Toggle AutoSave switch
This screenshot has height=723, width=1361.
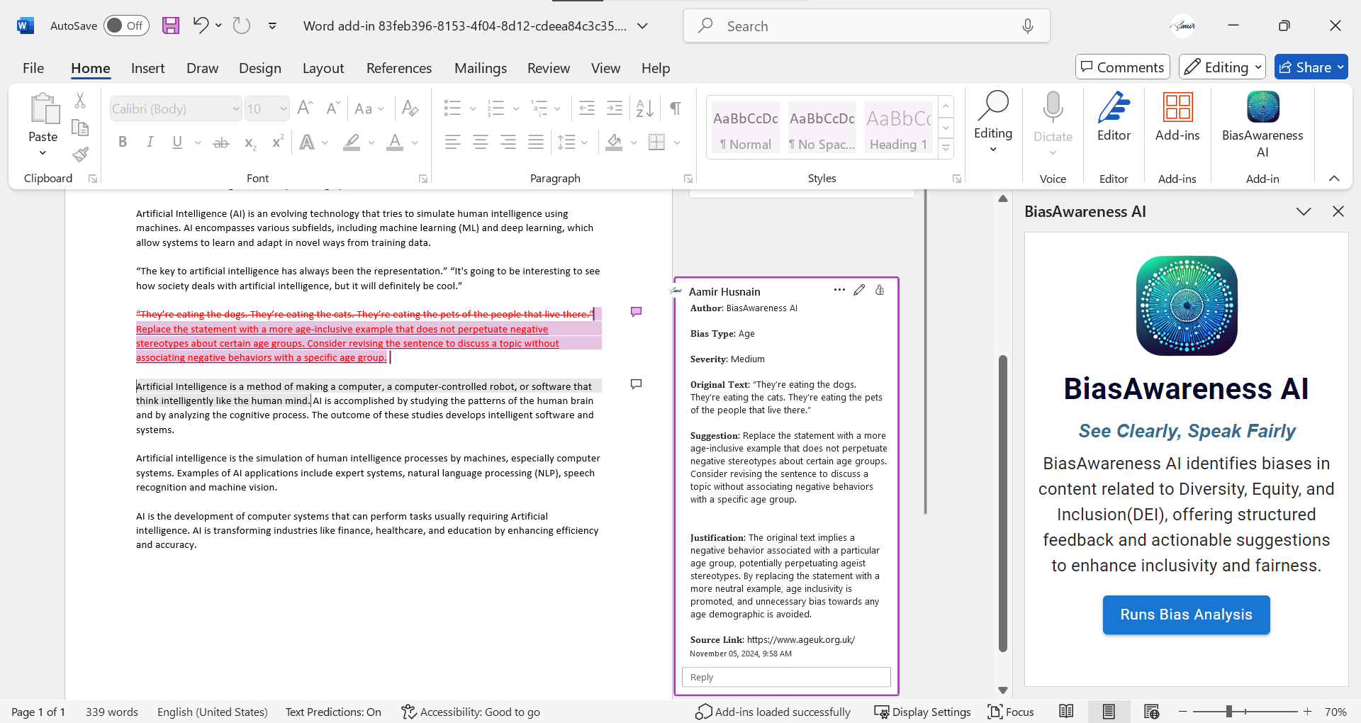[126, 26]
